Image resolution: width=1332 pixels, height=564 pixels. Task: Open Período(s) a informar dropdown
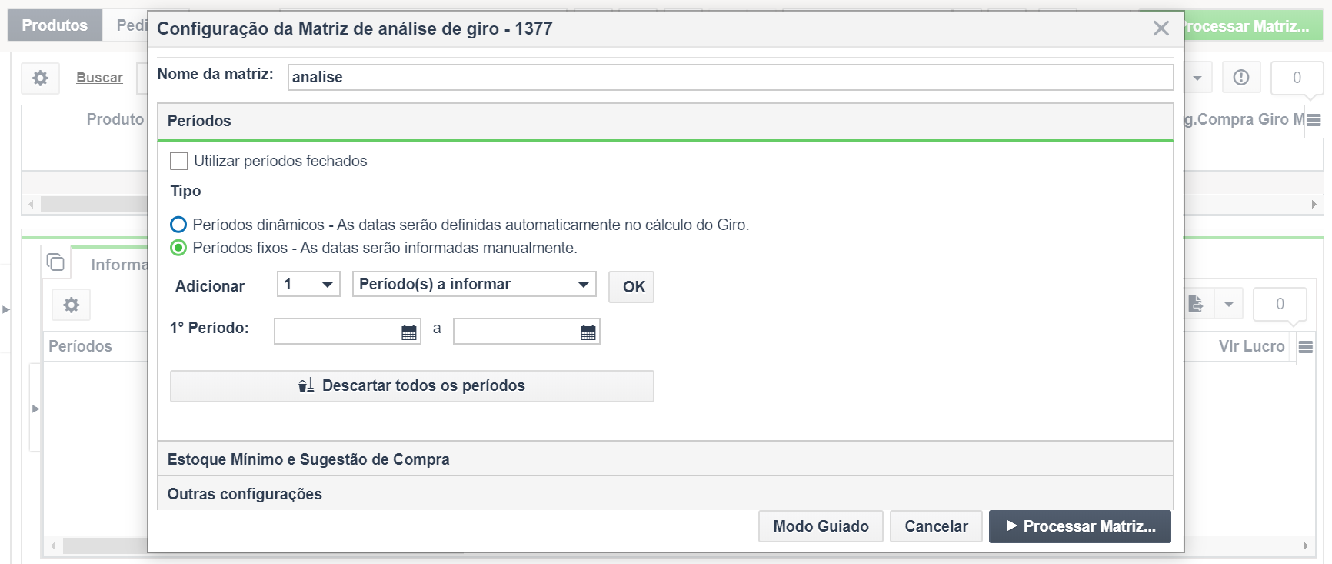[x=474, y=284]
